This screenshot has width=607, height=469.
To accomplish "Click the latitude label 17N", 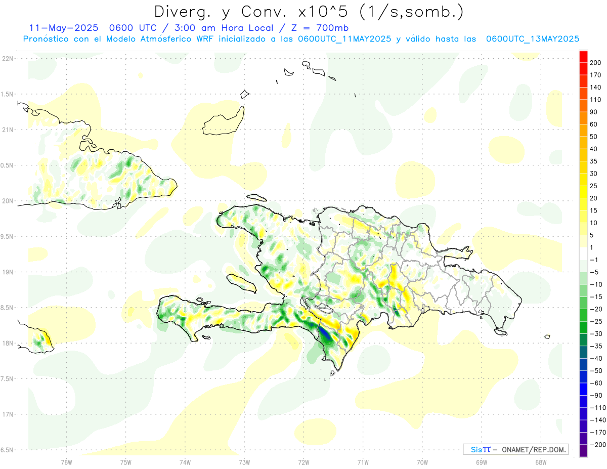I will pos(8,414).
